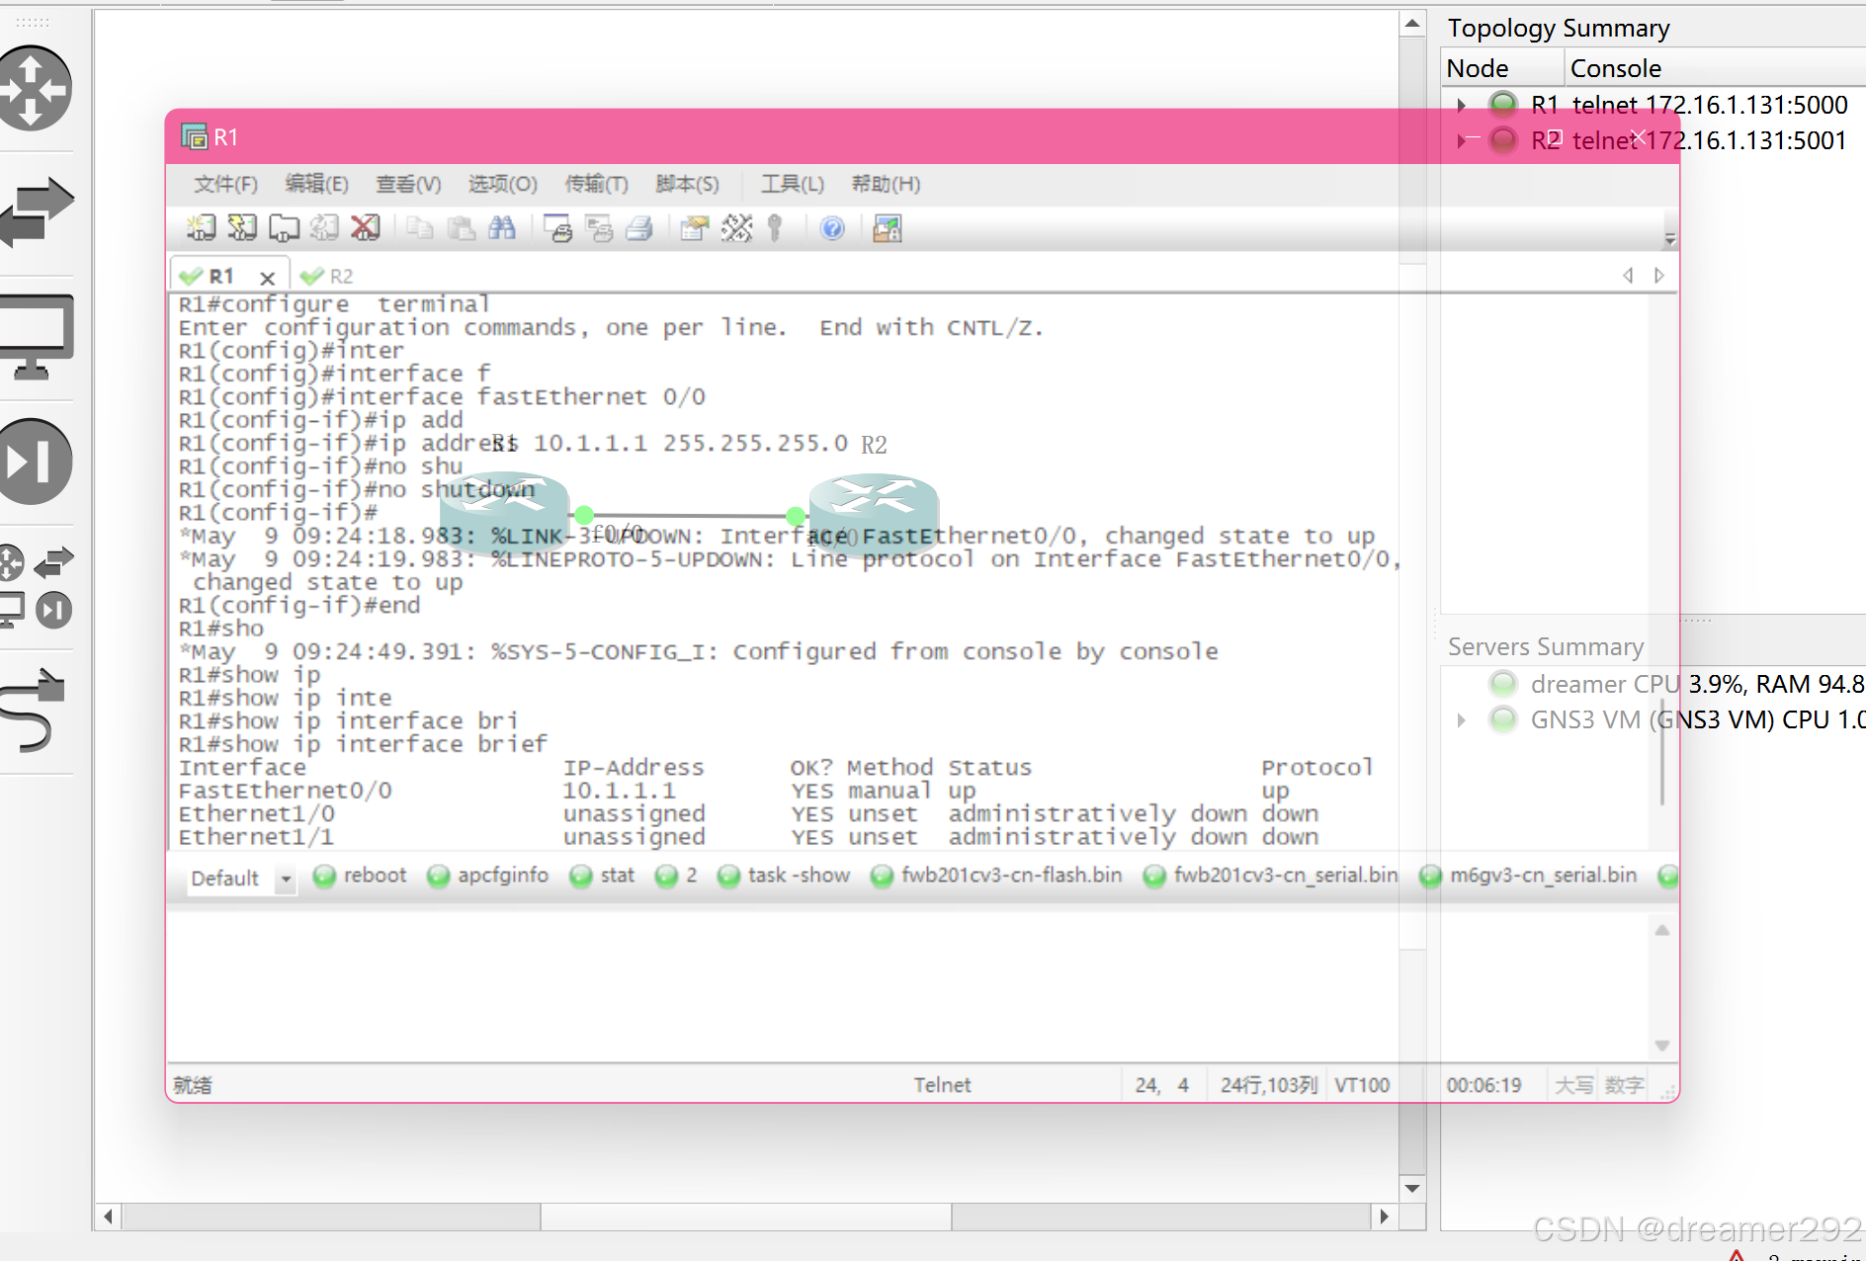The image size is (1866, 1261).
Task: Click the Session Options icon
Action: [695, 229]
